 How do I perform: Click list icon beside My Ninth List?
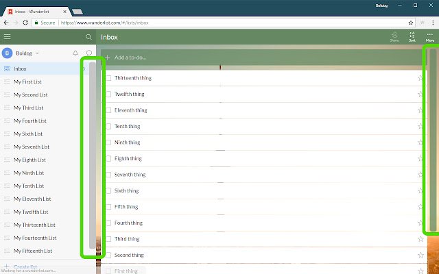pos(8,173)
